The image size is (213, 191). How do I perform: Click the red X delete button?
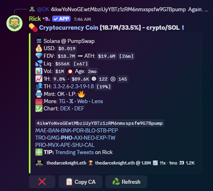coord(42,182)
